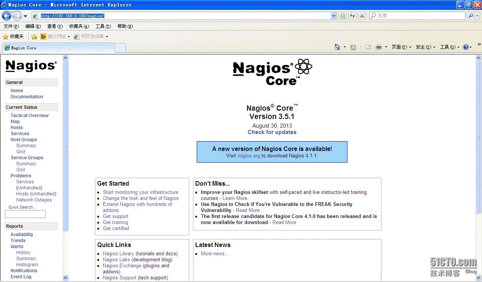Click the blue Help question icon

tap(466, 47)
